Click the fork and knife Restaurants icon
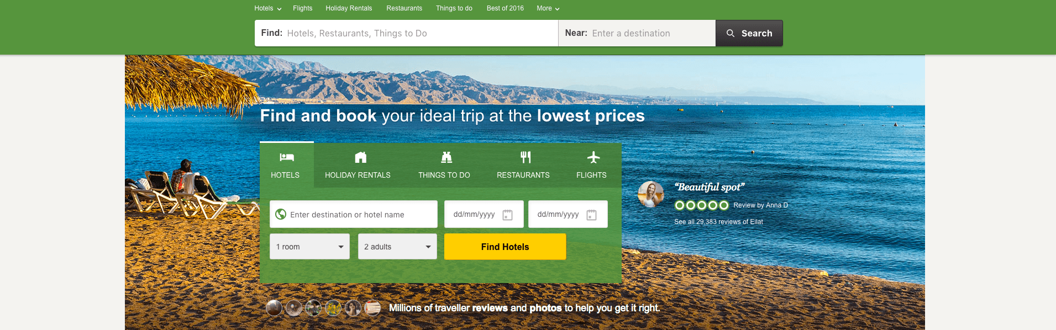Screen dimensions: 1056x330 (526, 157)
